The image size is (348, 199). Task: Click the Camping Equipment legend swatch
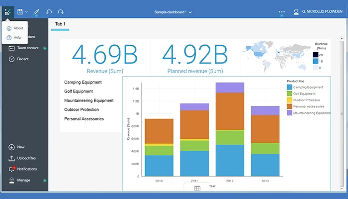pos(289,87)
